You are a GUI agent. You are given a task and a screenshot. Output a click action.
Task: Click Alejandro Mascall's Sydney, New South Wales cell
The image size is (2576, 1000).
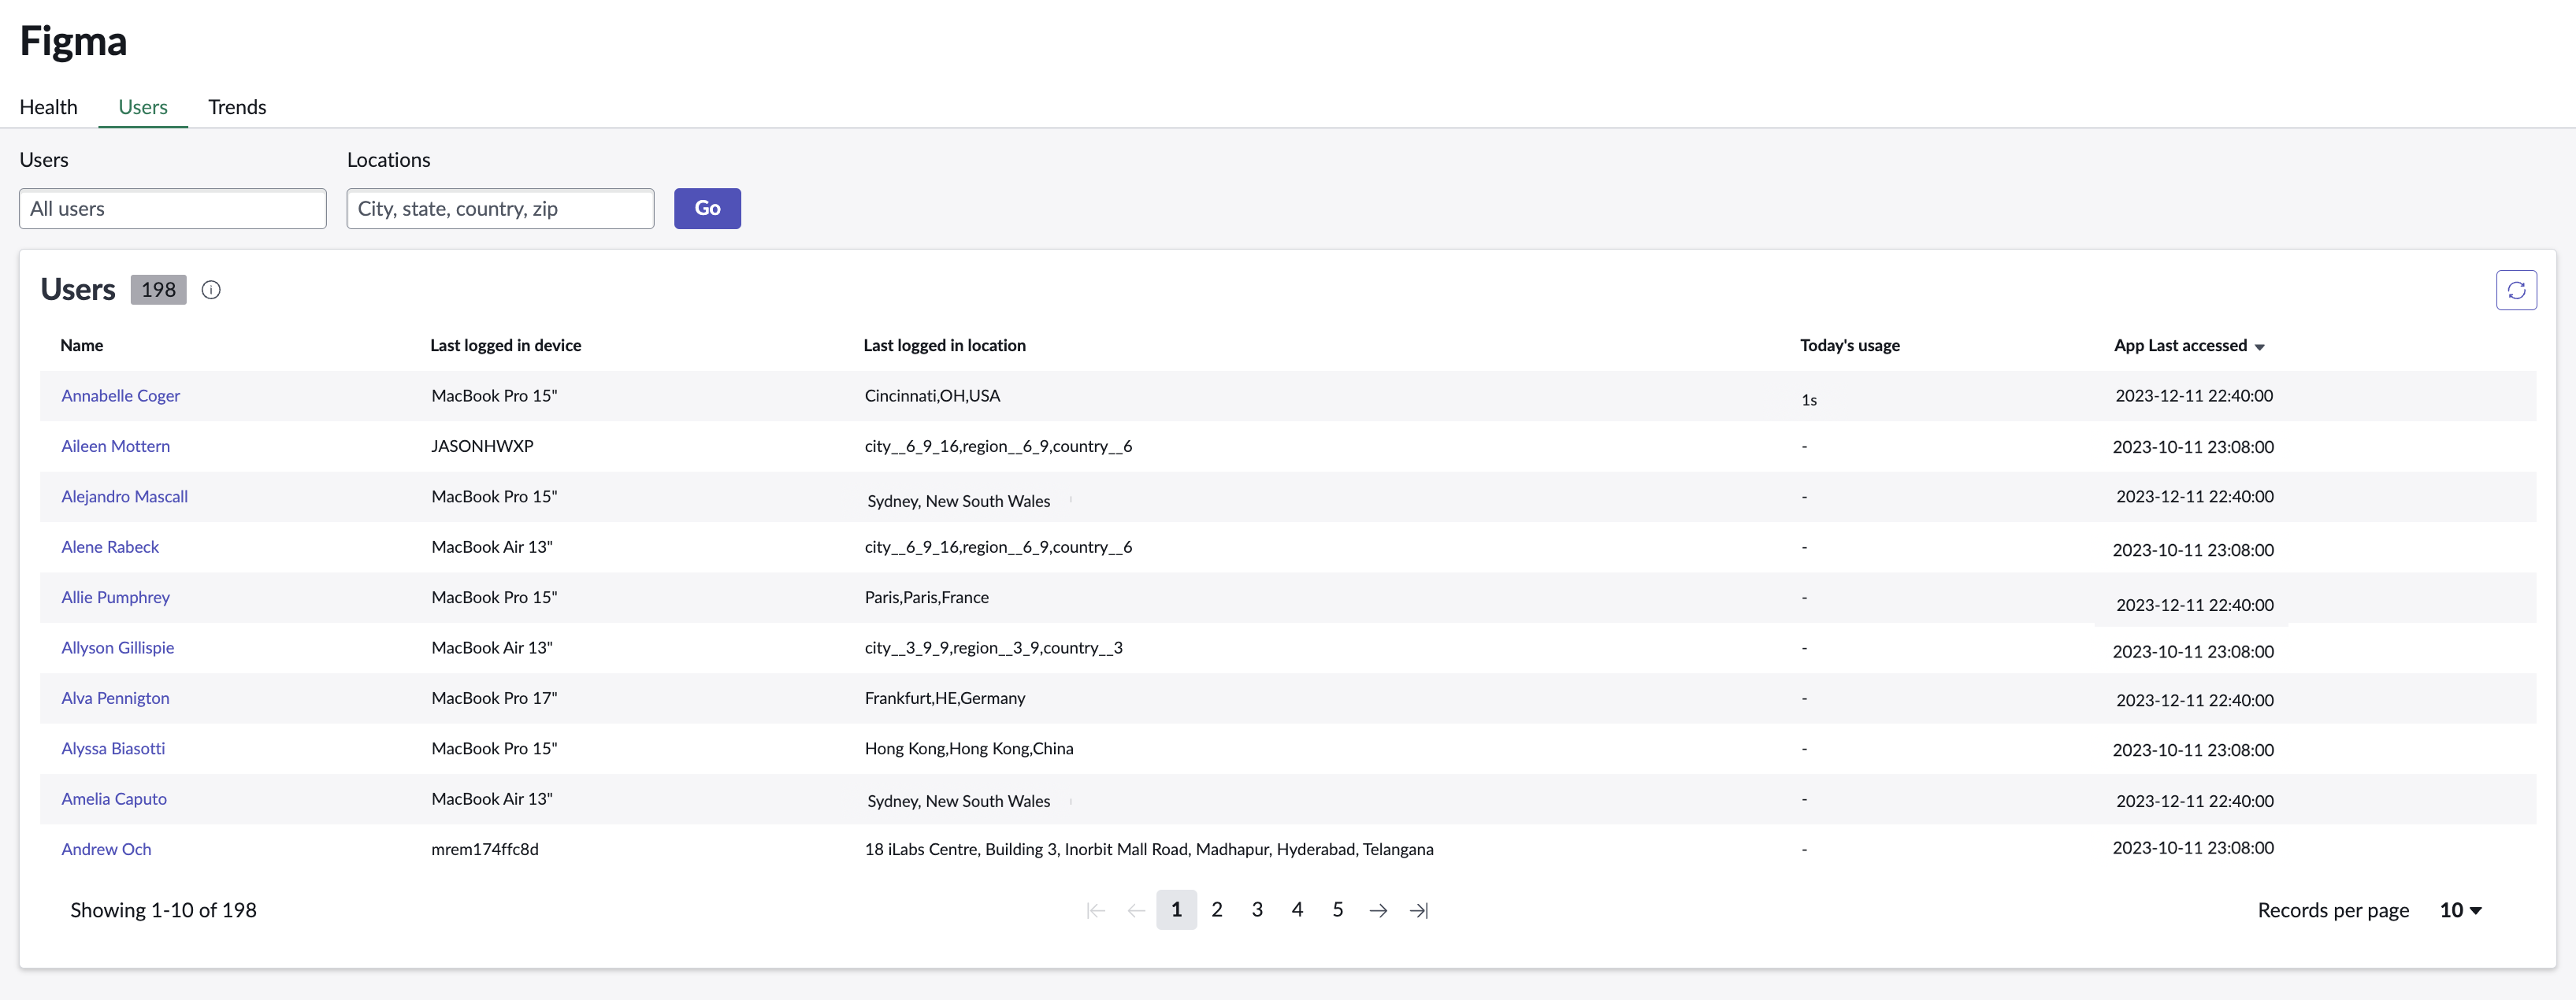coord(959,501)
